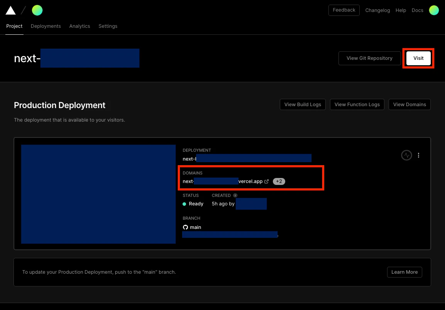Open the Help link
This screenshot has width=445, height=310.
pyautogui.click(x=401, y=10)
